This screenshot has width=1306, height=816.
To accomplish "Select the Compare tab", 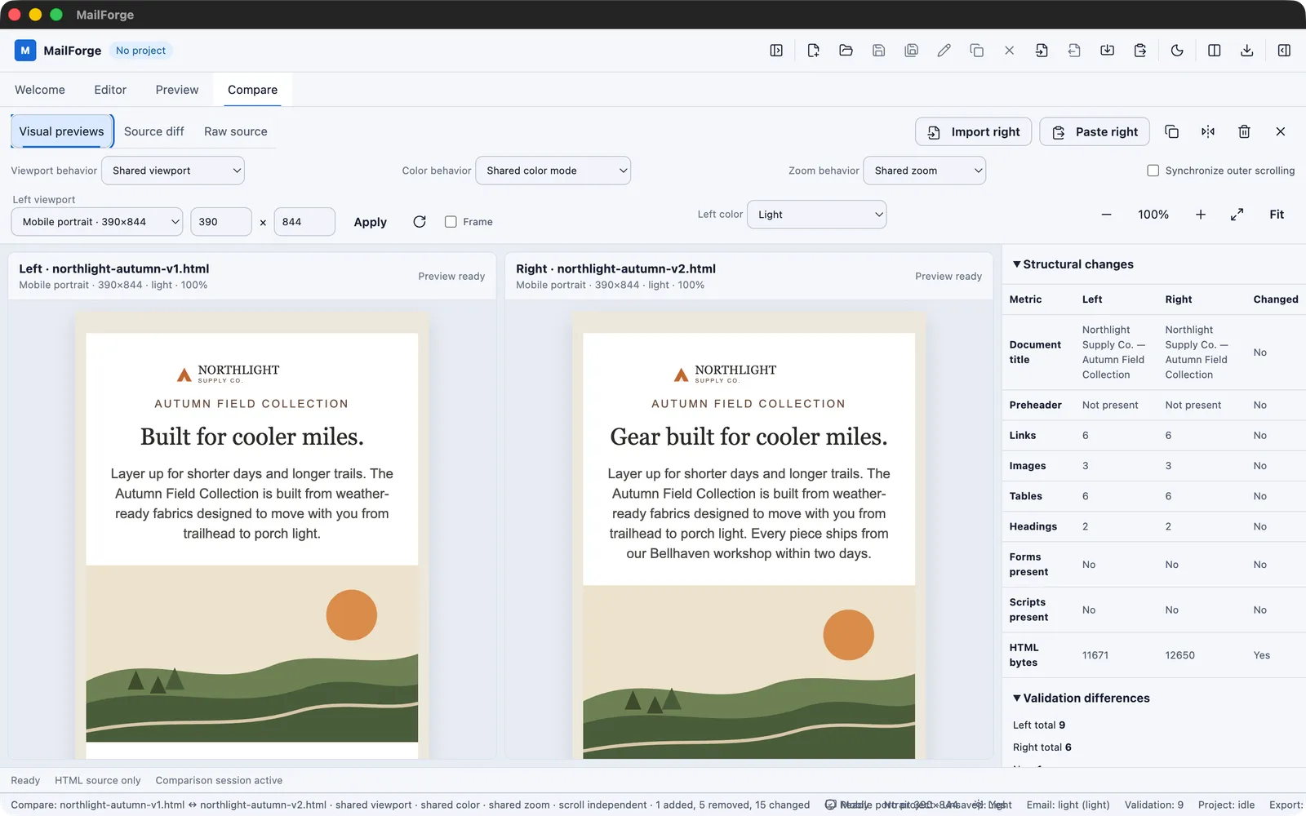I will tap(252, 90).
